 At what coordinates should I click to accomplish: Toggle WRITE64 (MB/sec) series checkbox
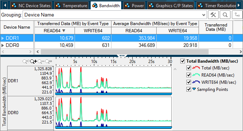(189, 82)
